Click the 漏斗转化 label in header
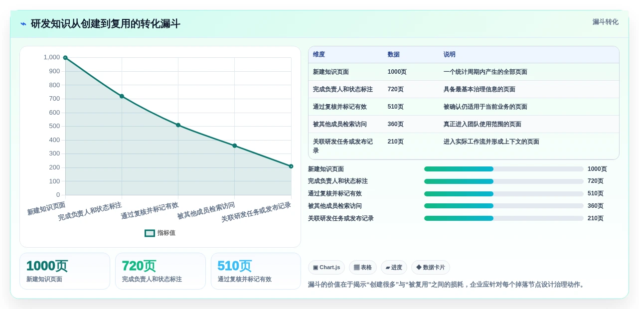The width and height of the screenshot is (639, 309). [x=605, y=22]
